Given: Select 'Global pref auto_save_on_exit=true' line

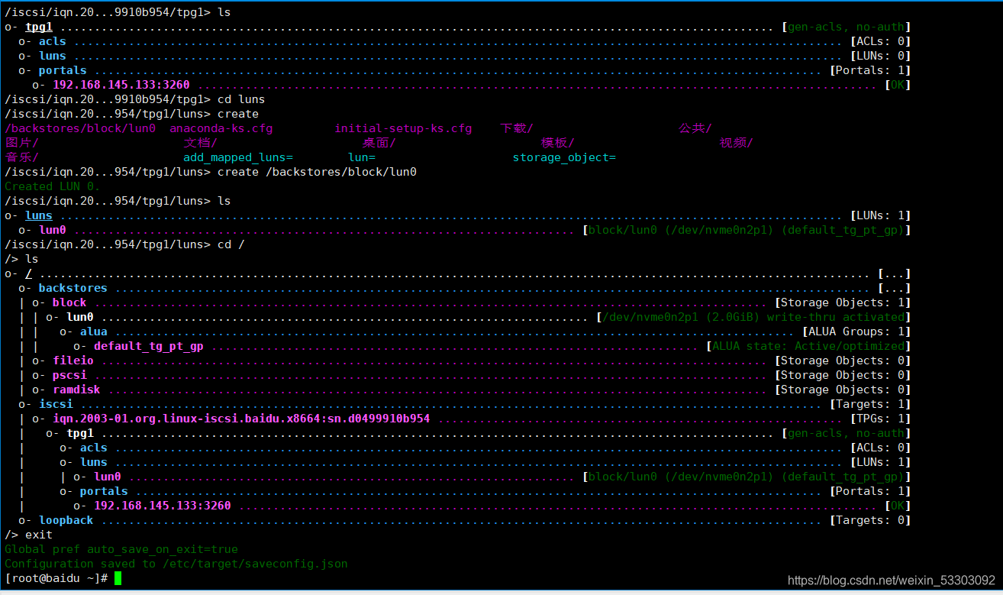Looking at the screenshot, I should (x=121, y=549).
